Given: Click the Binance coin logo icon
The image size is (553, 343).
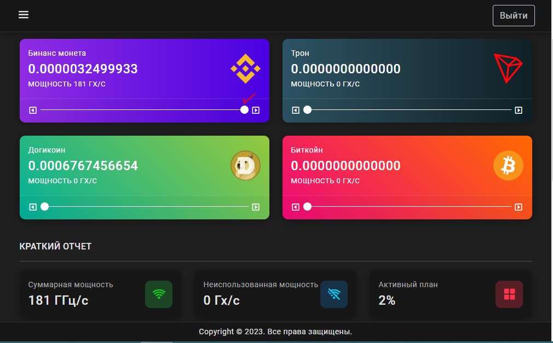Looking at the screenshot, I should tap(245, 69).
